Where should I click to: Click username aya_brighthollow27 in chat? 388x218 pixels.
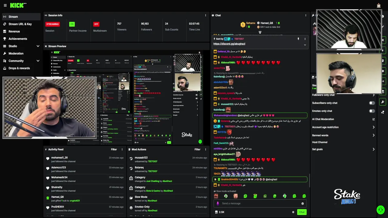(x=224, y=154)
